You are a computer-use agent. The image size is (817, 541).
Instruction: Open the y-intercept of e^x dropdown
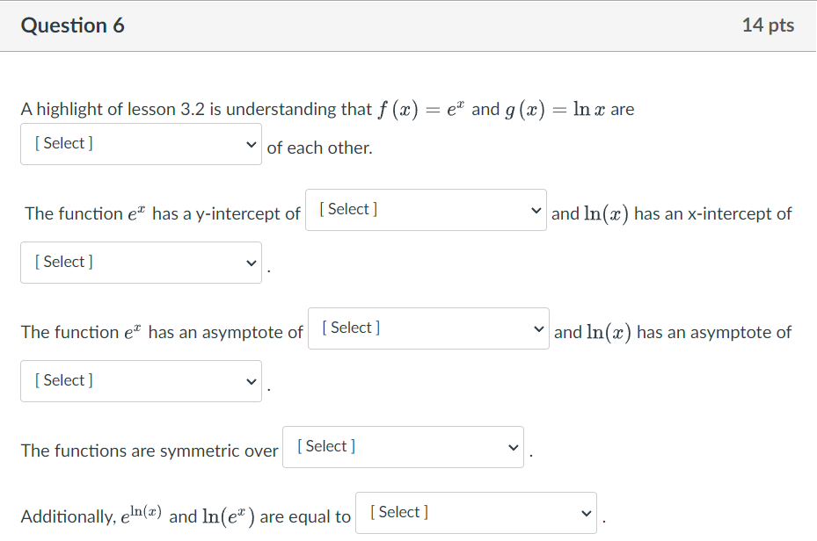click(x=426, y=210)
